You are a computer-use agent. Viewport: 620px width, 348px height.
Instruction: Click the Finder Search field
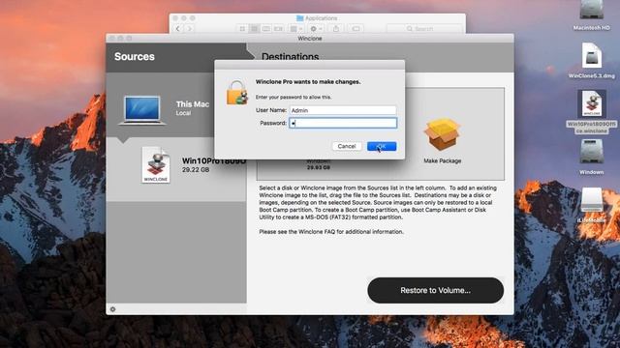[424, 29]
